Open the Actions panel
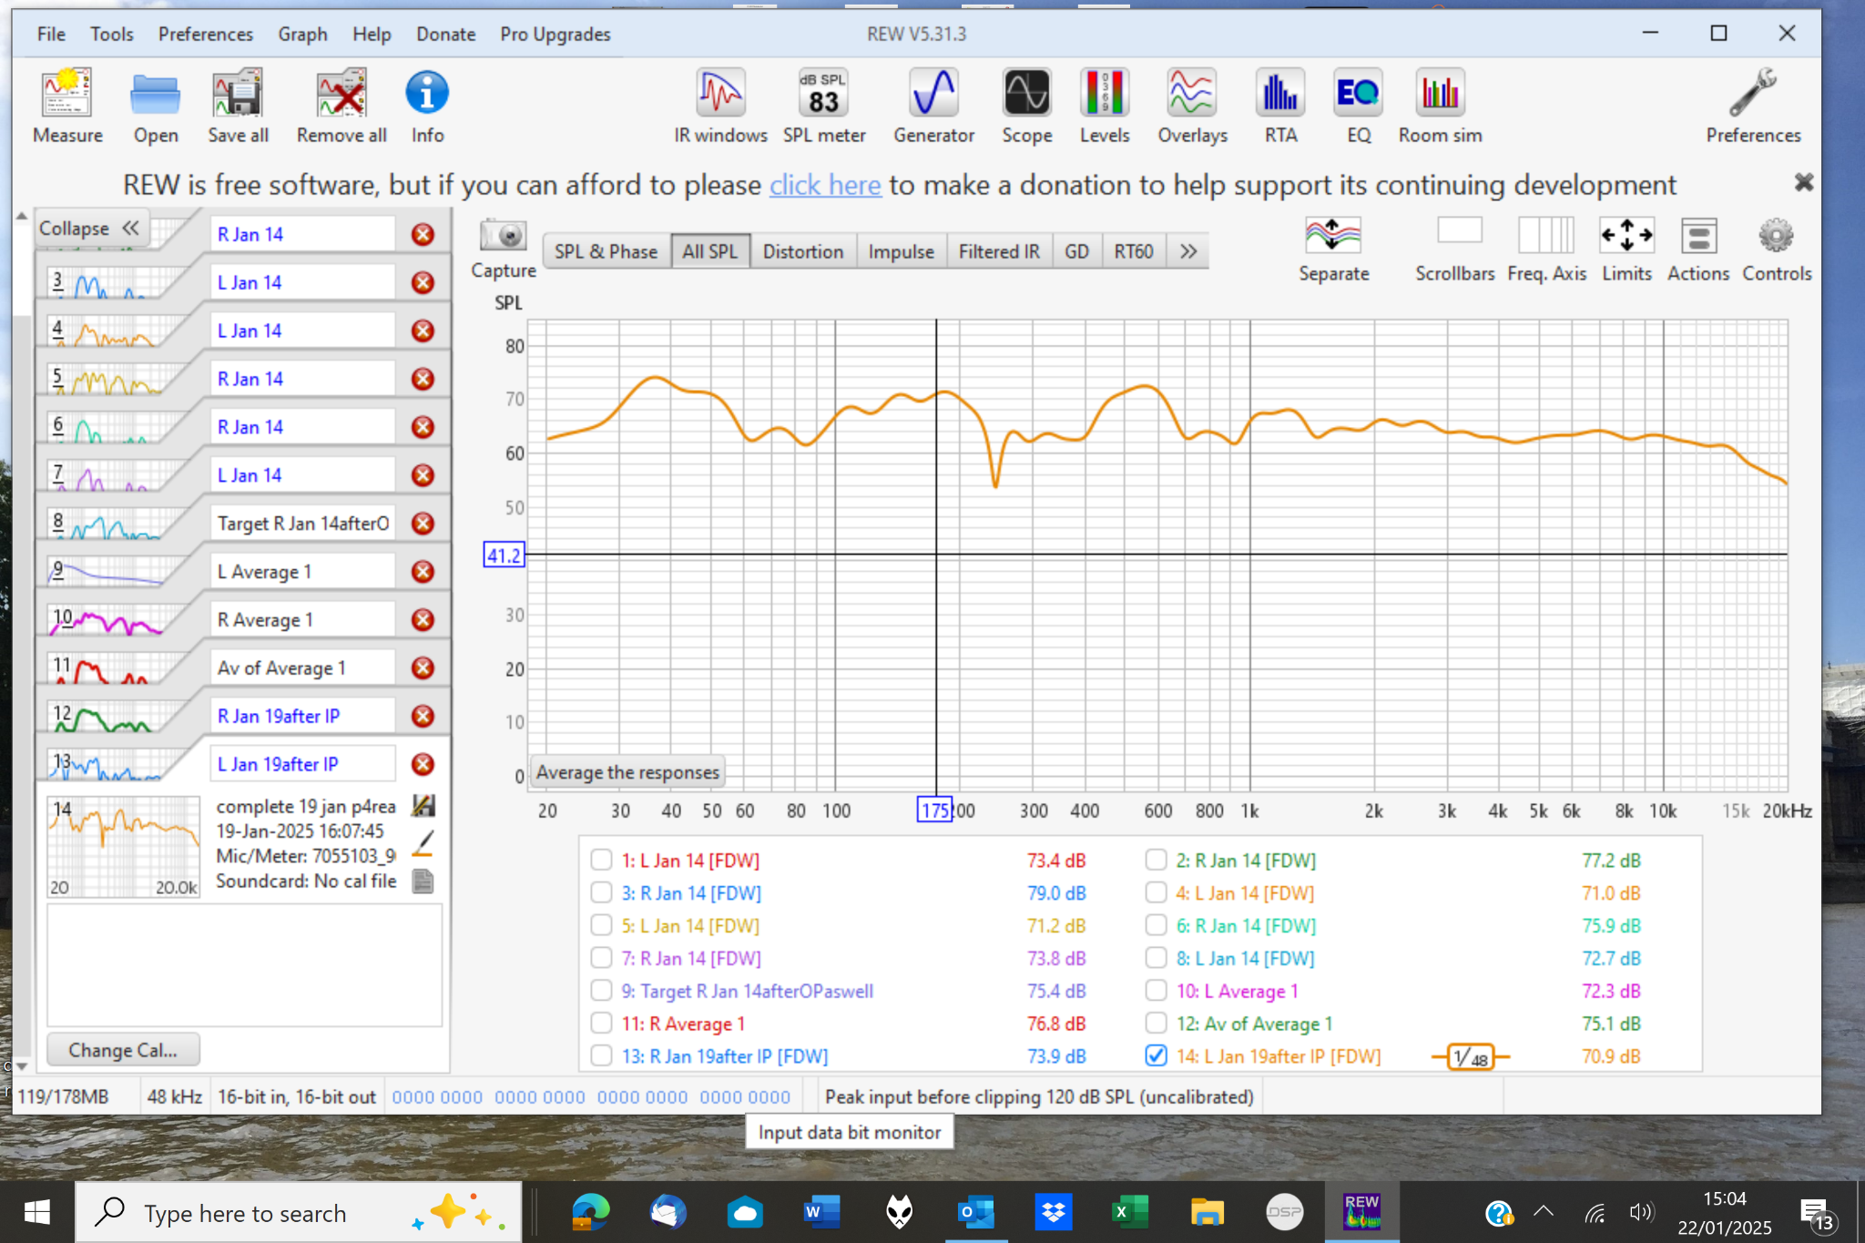Viewport: 1865px width, 1243px height. tap(1698, 250)
